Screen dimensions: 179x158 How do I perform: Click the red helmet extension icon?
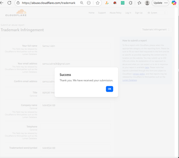tap(115, 3)
